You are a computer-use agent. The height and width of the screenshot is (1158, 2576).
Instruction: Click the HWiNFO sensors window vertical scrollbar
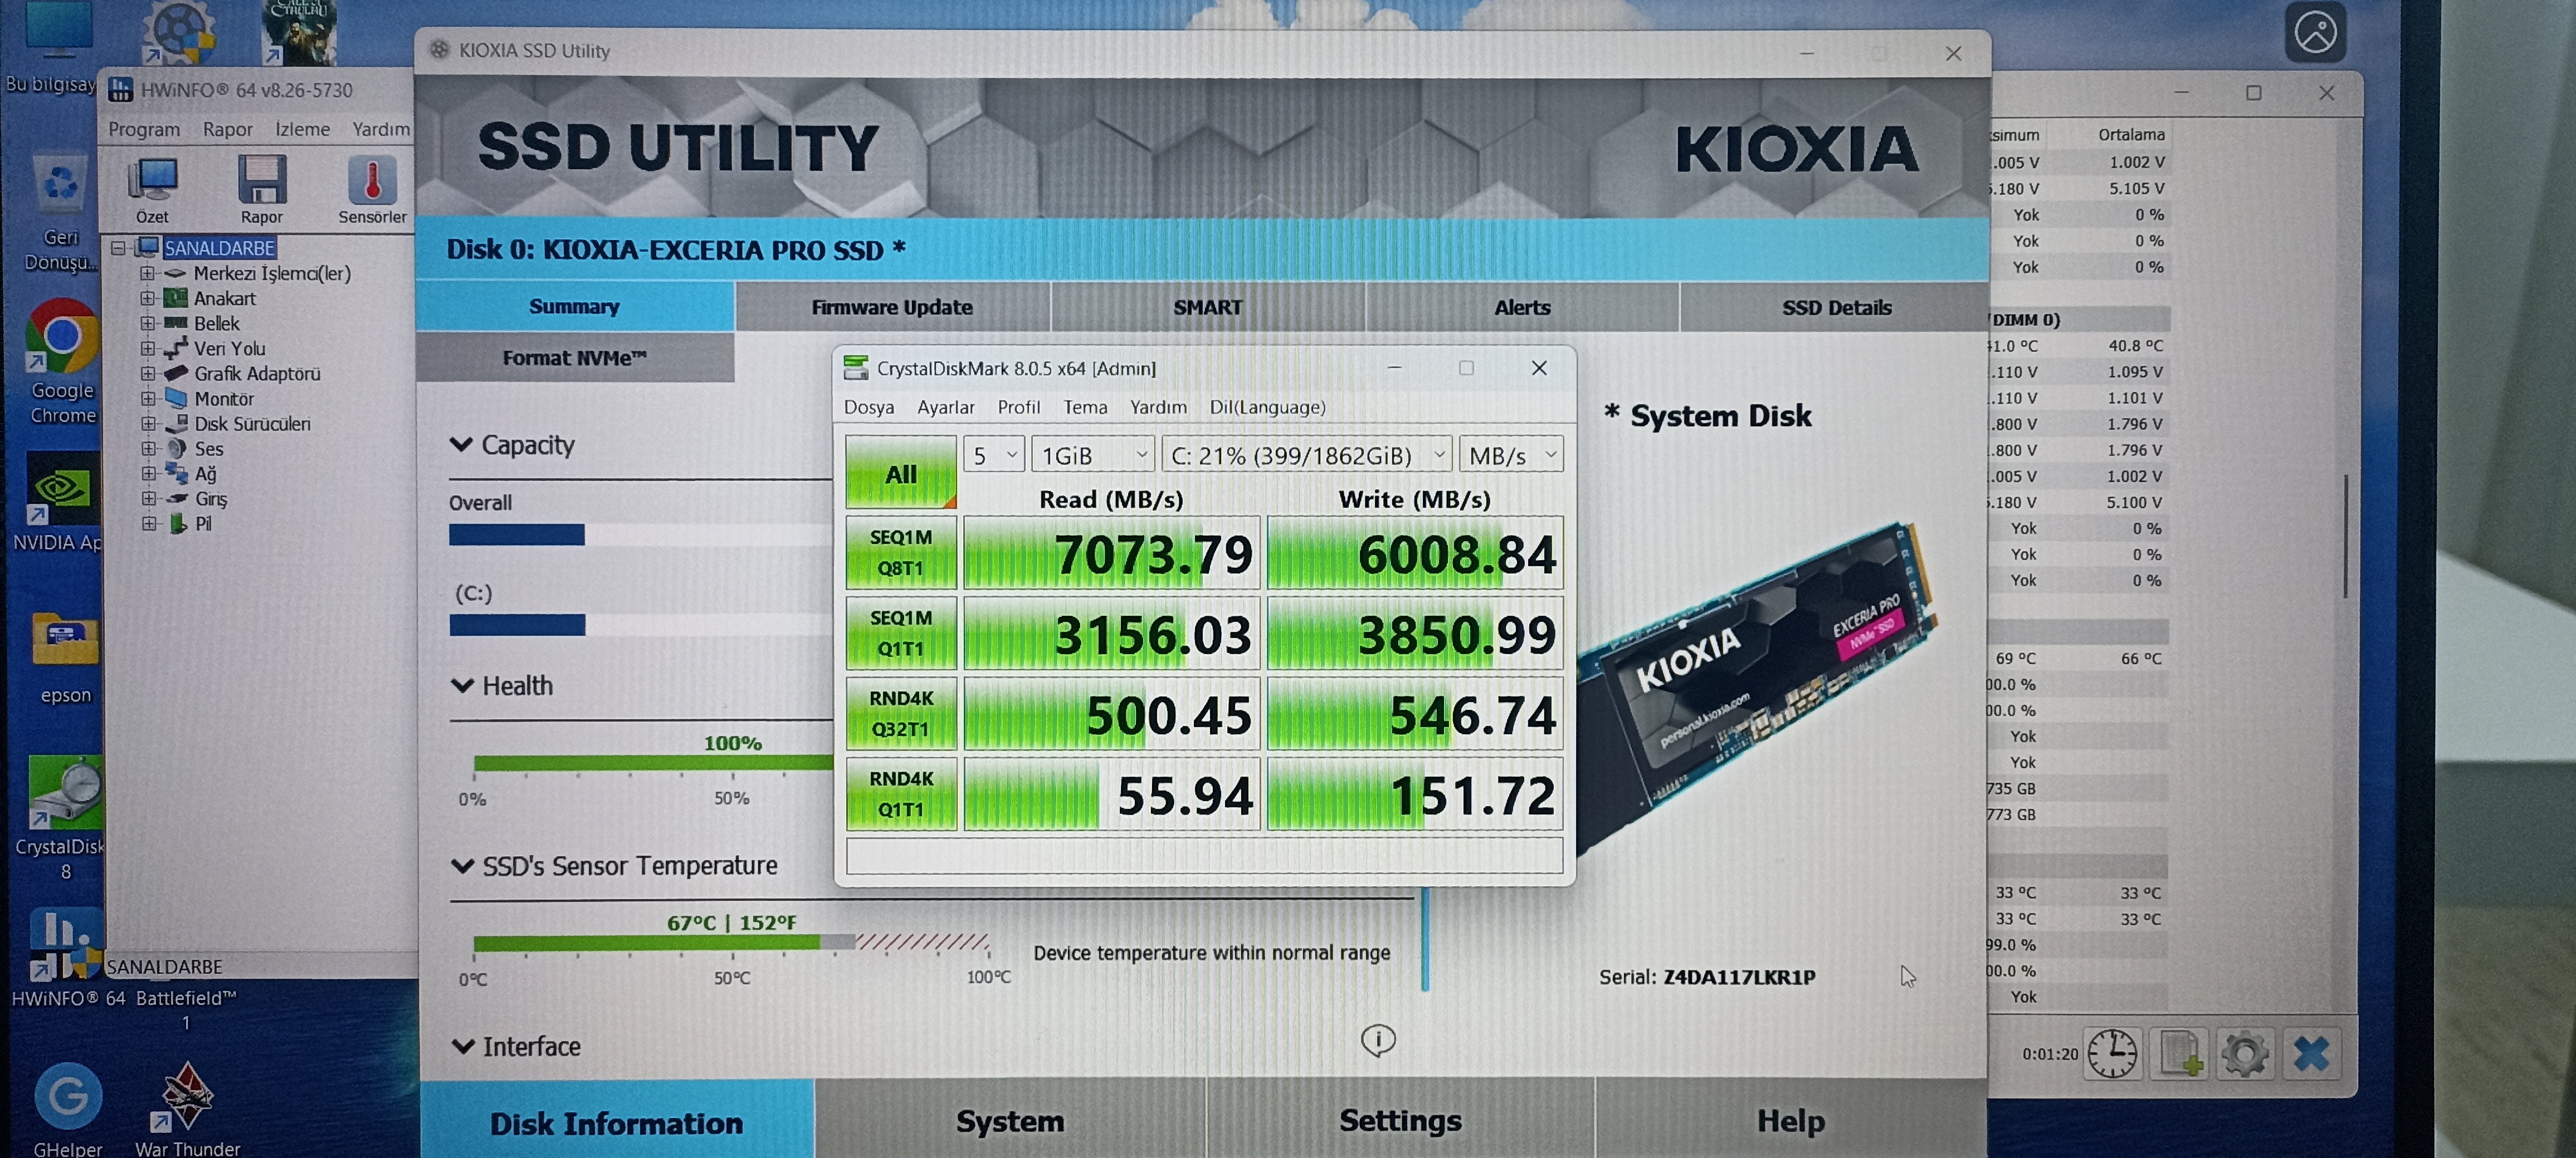coord(2345,536)
